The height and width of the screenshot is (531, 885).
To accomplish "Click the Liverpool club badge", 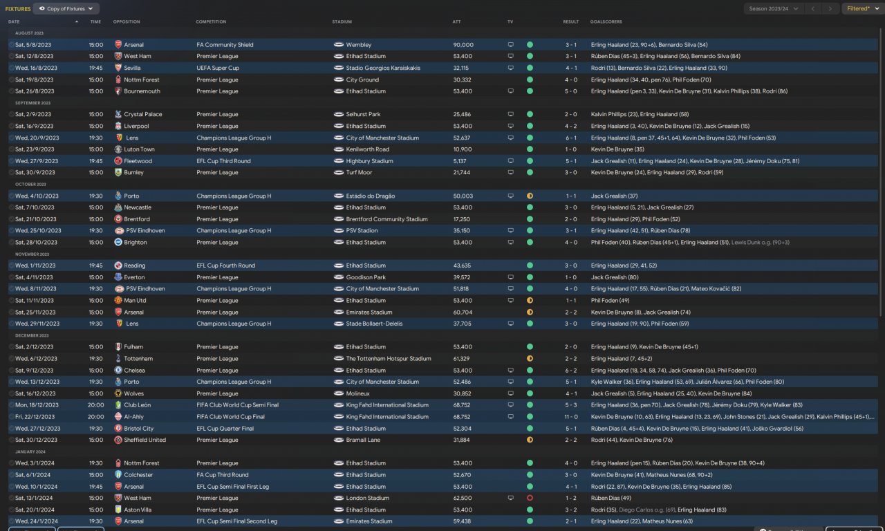I will tap(118, 126).
